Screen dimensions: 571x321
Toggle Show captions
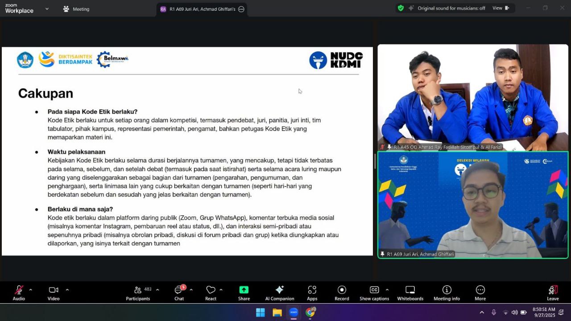click(374, 292)
